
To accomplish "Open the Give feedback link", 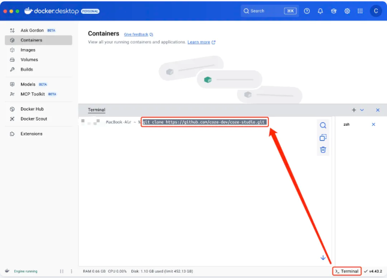I will tap(136, 34).
